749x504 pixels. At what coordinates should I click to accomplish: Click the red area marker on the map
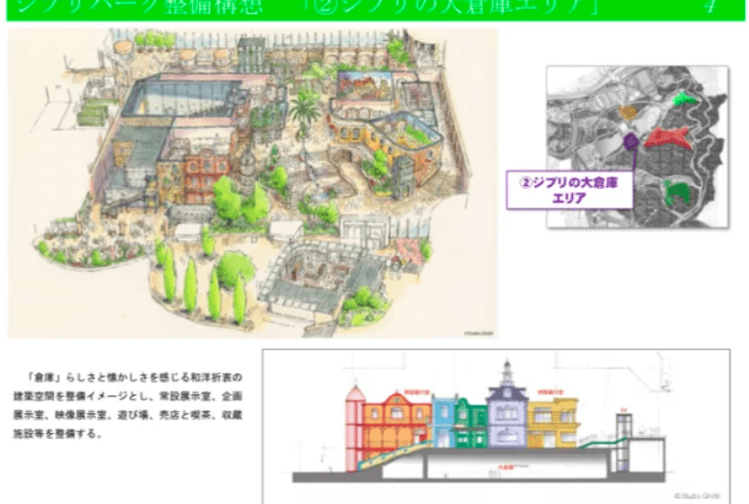point(668,137)
